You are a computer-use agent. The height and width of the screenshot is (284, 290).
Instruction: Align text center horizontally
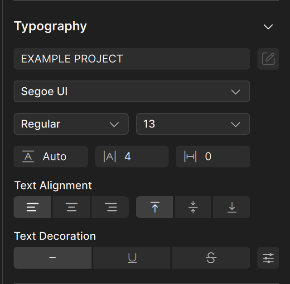(71, 207)
